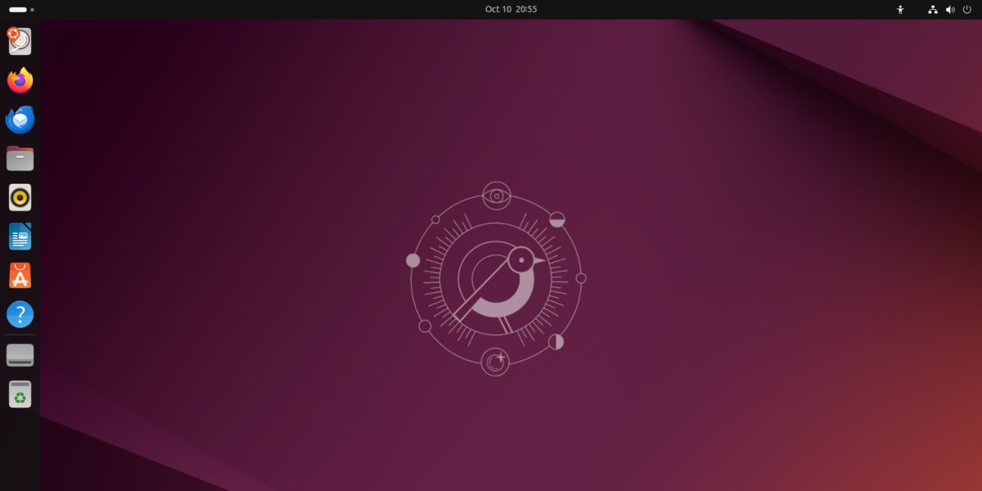Viewport: 982px width, 491px height.
Task: Start Rhythmbox music player
Action: (20, 197)
